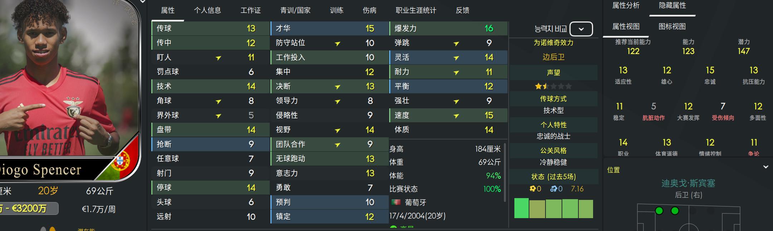Click the goals football icon under 状态

click(x=533, y=189)
